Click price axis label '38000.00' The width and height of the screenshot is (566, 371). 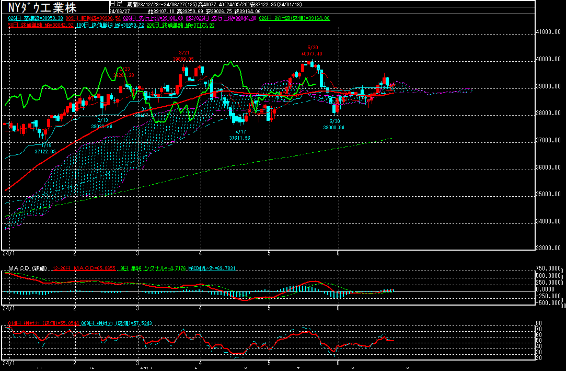point(548,113)
